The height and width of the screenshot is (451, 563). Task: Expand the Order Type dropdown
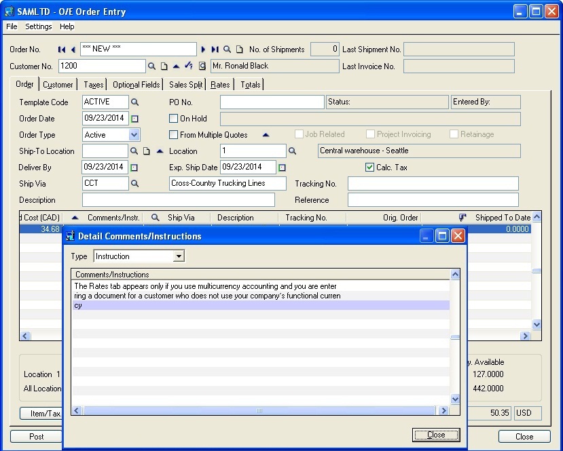pos(134,135)
